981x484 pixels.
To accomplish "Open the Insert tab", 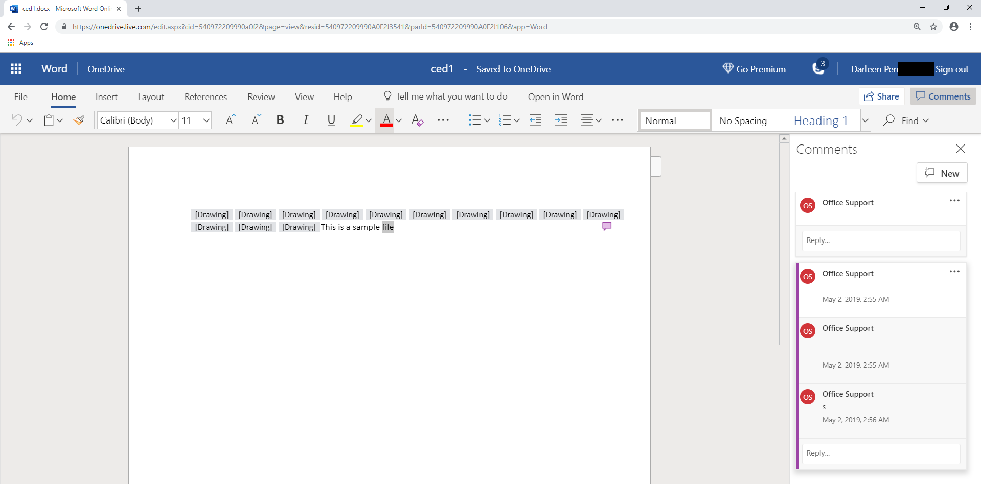I will pos(106,97).
